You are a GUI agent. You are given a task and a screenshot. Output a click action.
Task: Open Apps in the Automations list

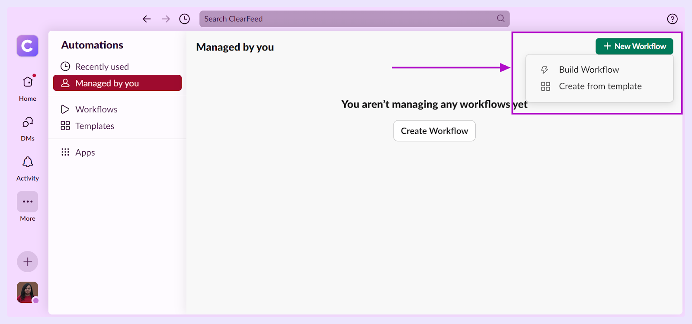(x=117, y=152)
